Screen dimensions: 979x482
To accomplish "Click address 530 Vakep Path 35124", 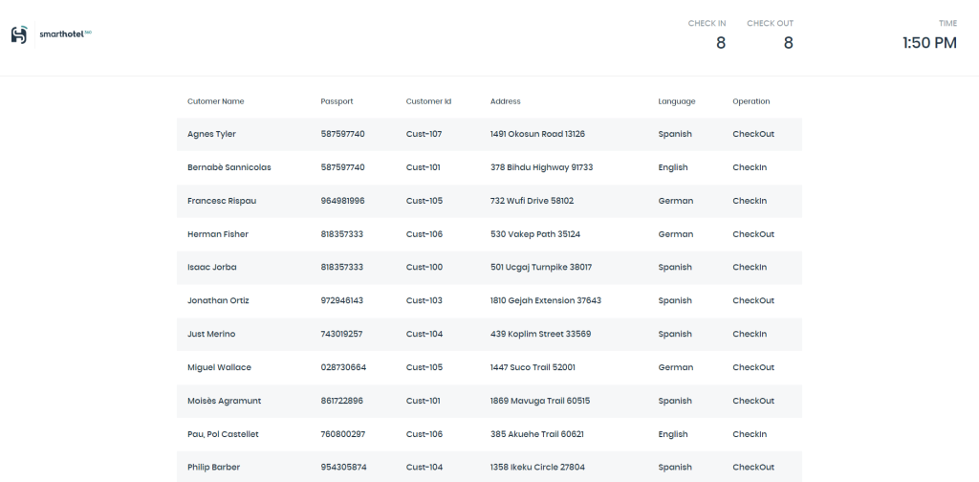I will 535,234.
